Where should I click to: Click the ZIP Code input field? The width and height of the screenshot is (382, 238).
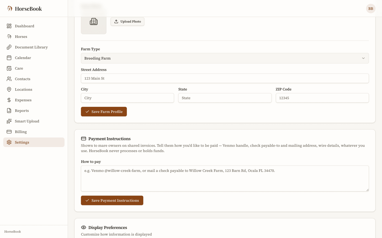[322, 98]
